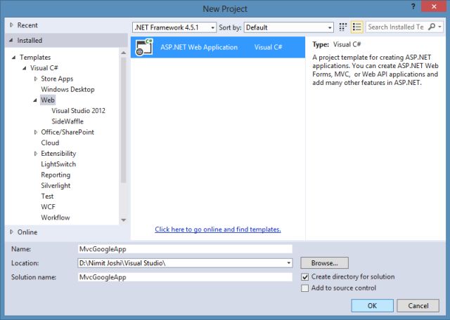Select ASP.NET Web Application template row
Image resolution: width=450 pixels, height=320 pixels.
tap(218, 47)
